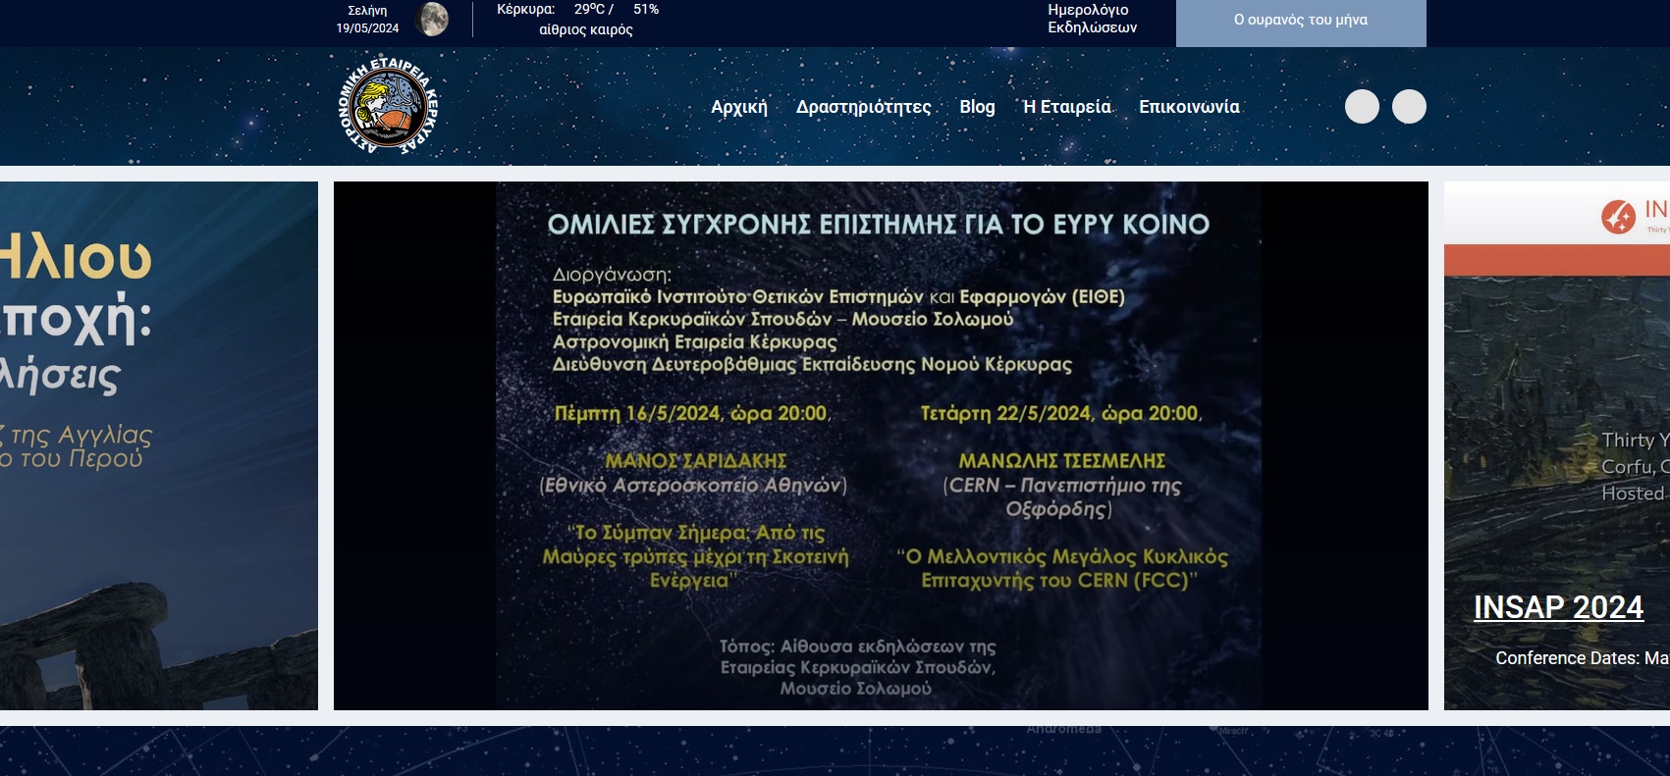
Task: Click the Conference Dates text on INSAP slide
Action: tap(1581, 658)
